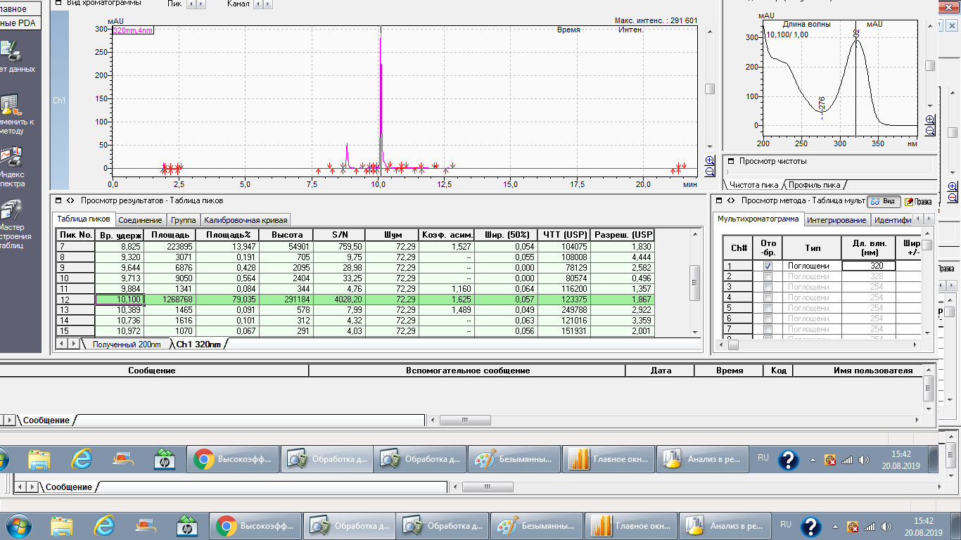Go to next peak using Пик arrow

pos(201,4)
